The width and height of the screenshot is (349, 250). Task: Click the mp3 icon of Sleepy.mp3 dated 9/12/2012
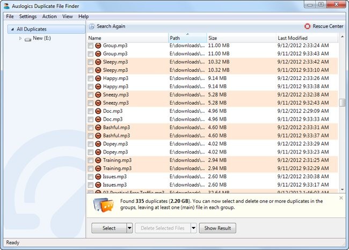(x=98, y=62)
